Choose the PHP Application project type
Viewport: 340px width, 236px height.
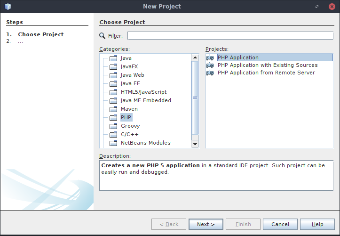(275, 57)
